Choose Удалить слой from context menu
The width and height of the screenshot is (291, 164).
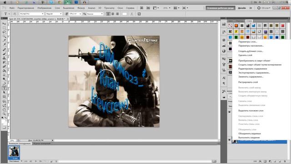pos(245,55)
